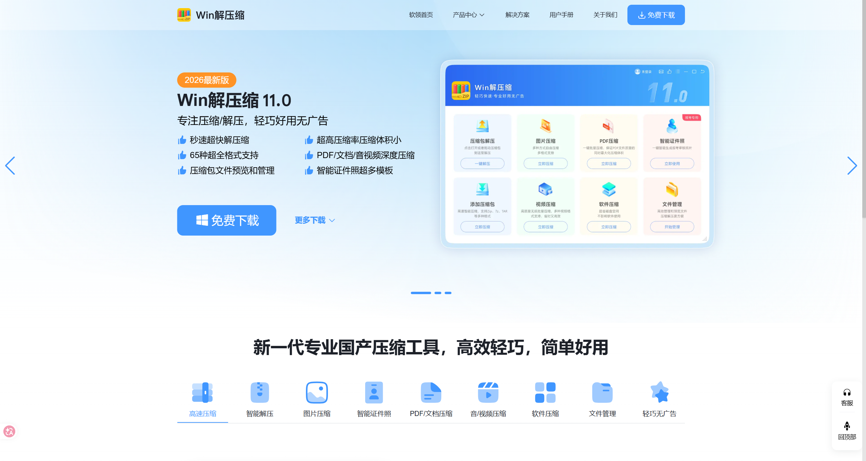Click the 2026最新版 orange badge
This screenshot has width=866, height=461.
[x=207, y=80]
